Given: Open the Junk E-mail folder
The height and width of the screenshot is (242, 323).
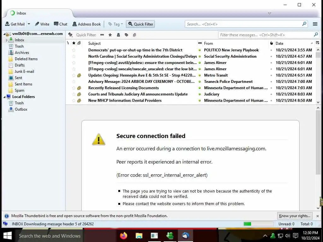Looking at the screenshot, I should [24, 72].
